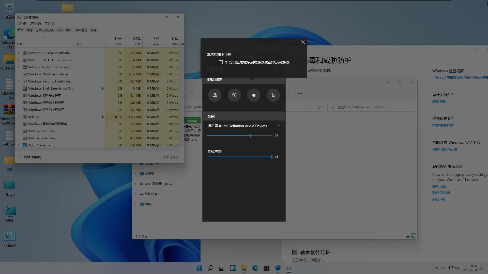The width and height of the screenshot is (488, 274).
Task: Open File Explorer from the taskbar
Action: [x=244, y=268]
